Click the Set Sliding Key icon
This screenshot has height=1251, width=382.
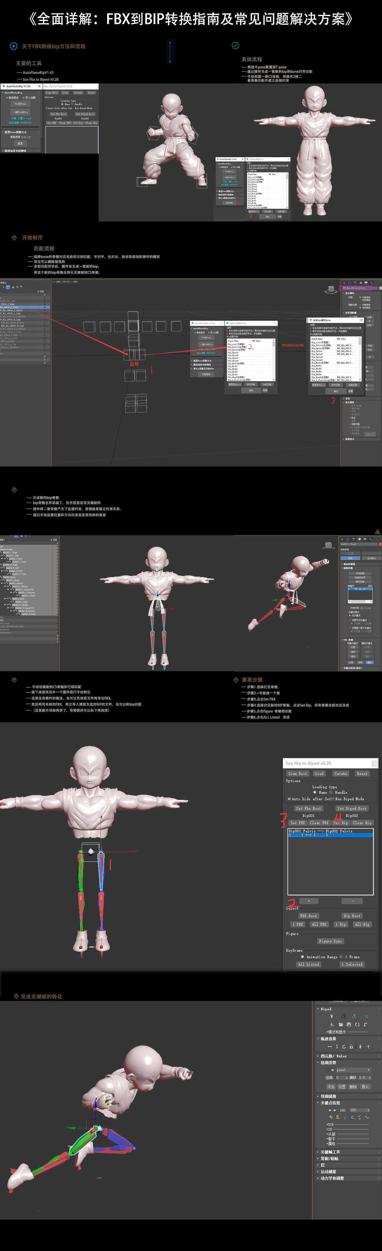352,1117
